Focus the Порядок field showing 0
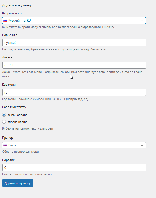Screen dimensions: 156x198 pyautogui.click(x=74, y=167)
